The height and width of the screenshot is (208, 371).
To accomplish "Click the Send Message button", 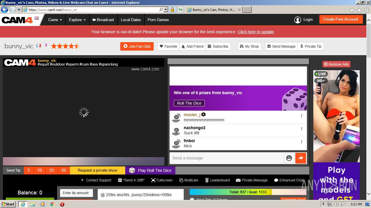I will [281, 46].
